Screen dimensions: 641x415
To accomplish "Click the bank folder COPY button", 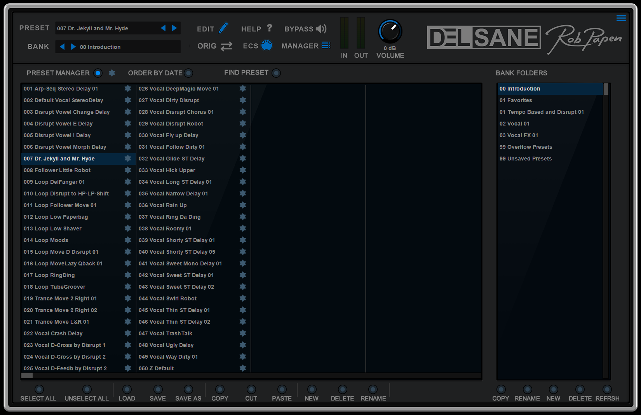I will 501,389.
